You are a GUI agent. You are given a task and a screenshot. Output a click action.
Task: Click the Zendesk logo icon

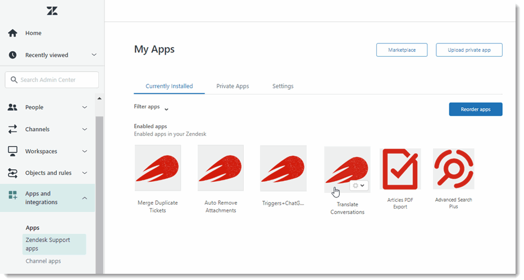[52, 11]
